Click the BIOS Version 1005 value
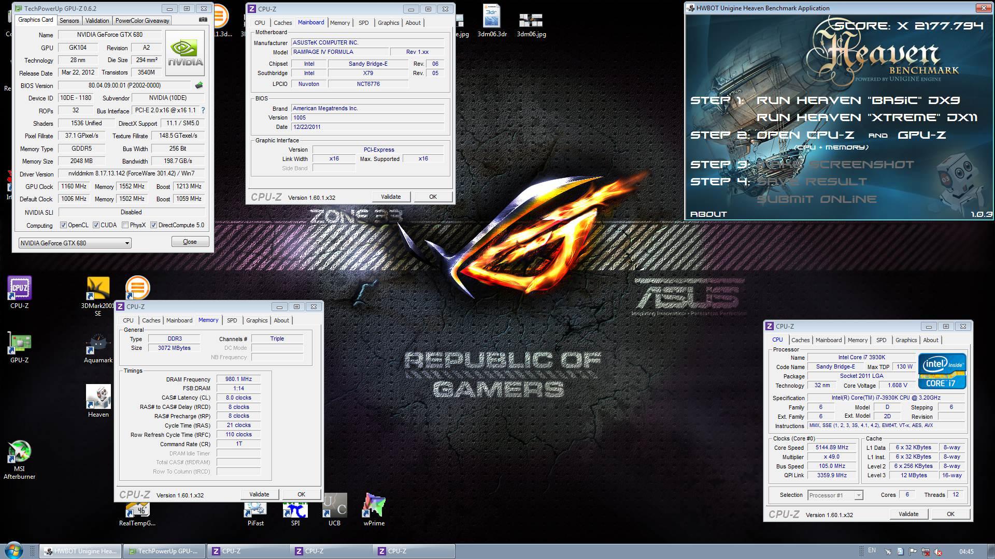 [x=367, y=117]
